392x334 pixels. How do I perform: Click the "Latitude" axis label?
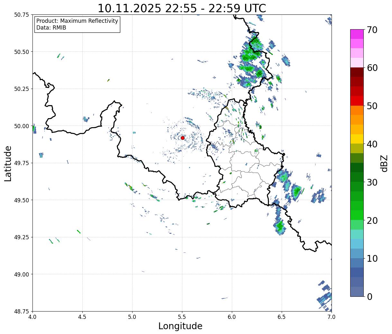[8, 163]
